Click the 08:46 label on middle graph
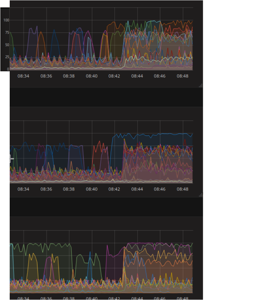264x300 pixels. [x=160, y=189]
